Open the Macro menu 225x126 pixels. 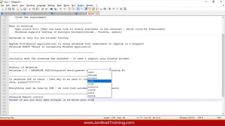[x=66, y=6]
